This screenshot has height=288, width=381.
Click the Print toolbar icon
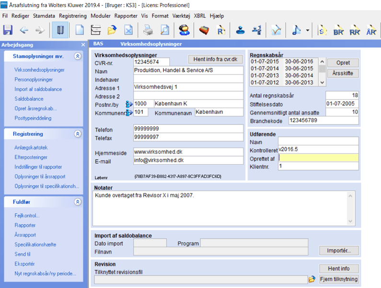click(x=148, y=30)
